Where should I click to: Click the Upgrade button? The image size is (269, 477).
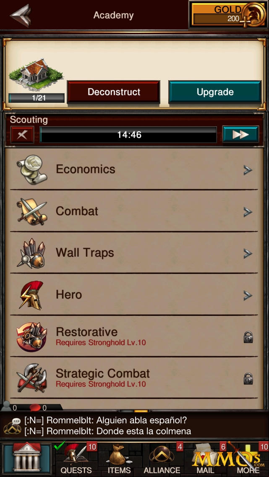pyautogui.click(x=215, y=92)
